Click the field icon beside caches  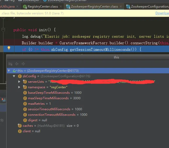20,126
